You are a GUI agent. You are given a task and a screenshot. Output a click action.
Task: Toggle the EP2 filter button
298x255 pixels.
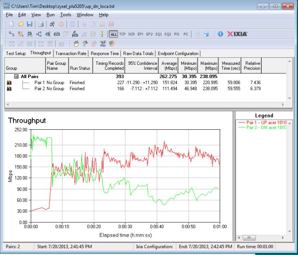[x=149, y=34]
